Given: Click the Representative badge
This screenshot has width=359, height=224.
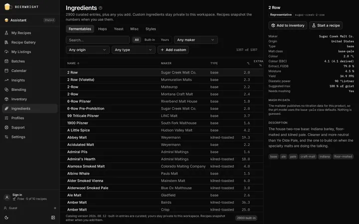Looking at the screenshot, I should pos(281,14).
